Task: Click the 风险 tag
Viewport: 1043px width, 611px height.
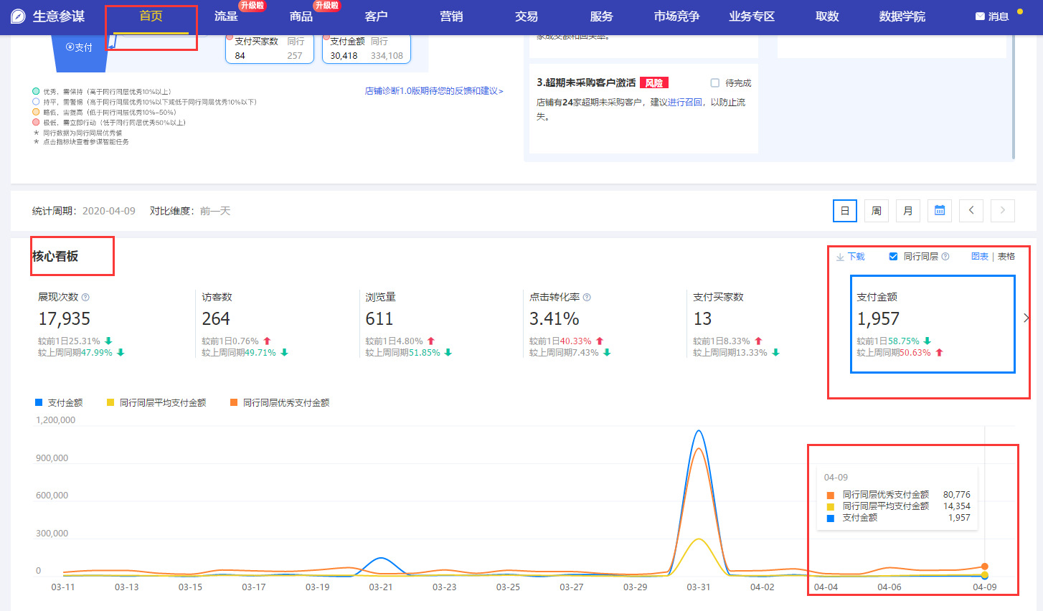Action: point(653,83)
